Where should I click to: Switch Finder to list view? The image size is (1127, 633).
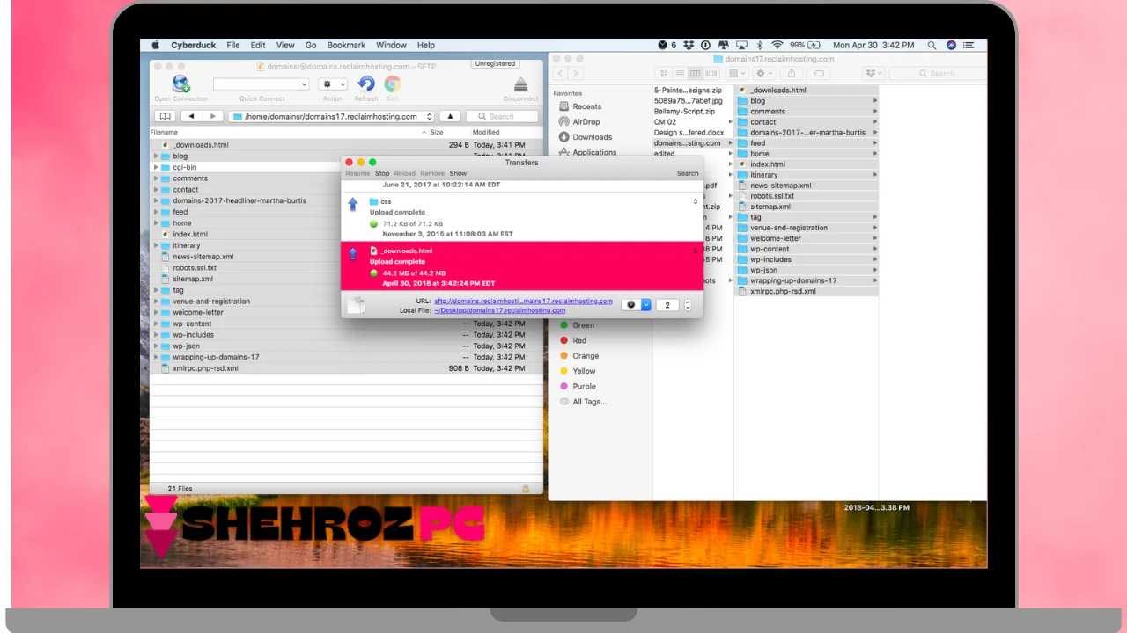(x=680, y=73)
